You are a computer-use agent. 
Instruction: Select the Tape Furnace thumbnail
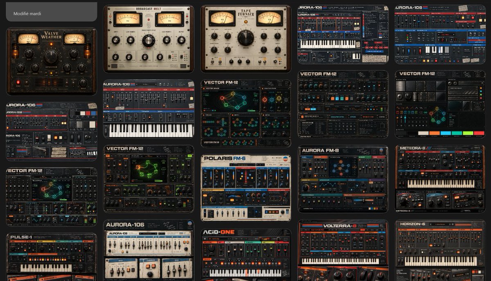(246, 39)
